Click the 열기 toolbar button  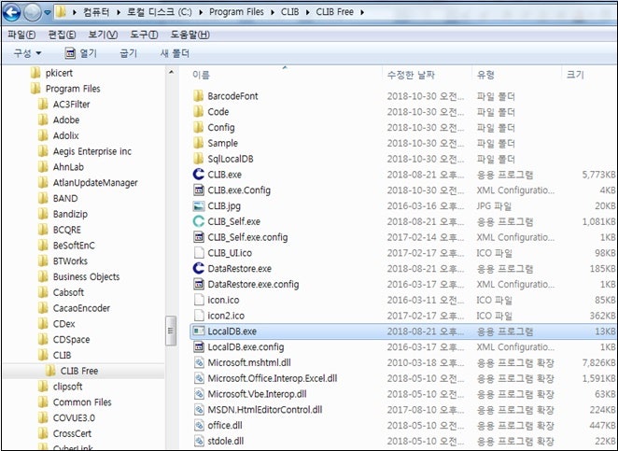pos(81,53)
